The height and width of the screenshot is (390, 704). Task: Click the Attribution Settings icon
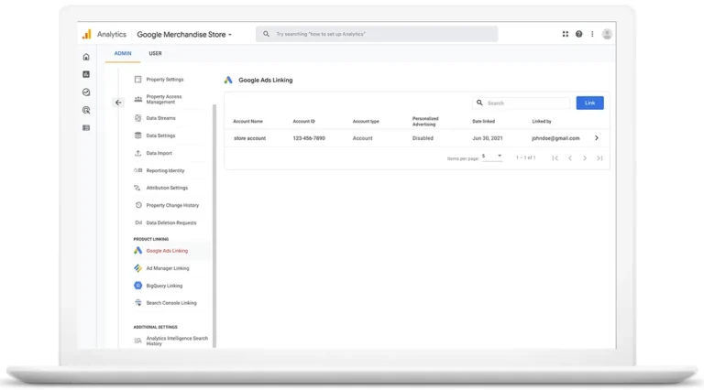137,188
